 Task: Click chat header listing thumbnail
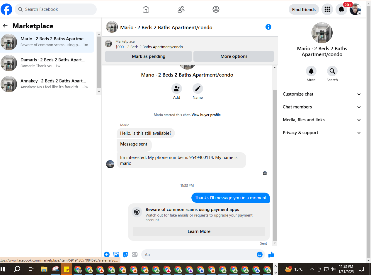coord(112,27)
